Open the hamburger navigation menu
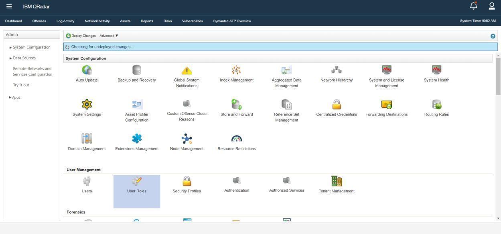This screenshot has height=234, width=501. [9, 6]
